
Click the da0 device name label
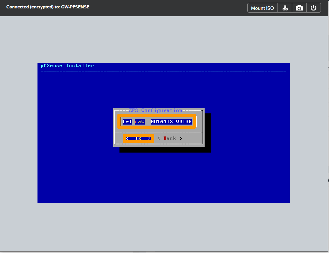point(139,121)
